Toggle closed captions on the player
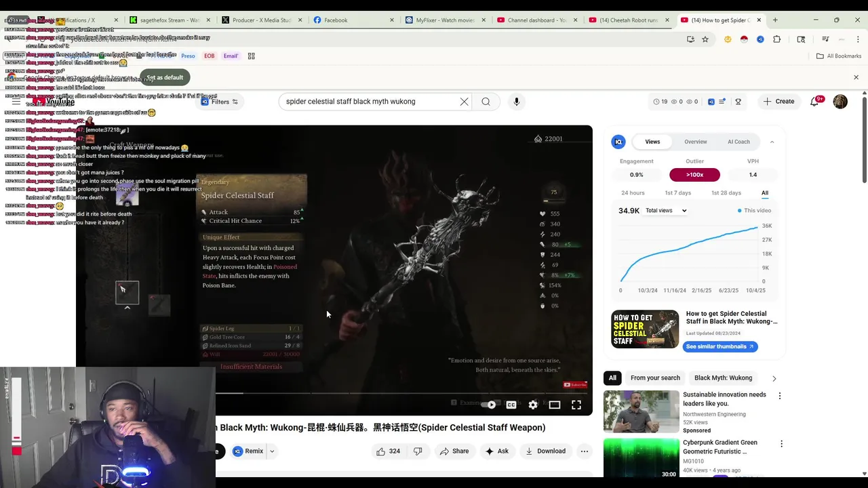This screenshot has height=488, width=868. 511,405
